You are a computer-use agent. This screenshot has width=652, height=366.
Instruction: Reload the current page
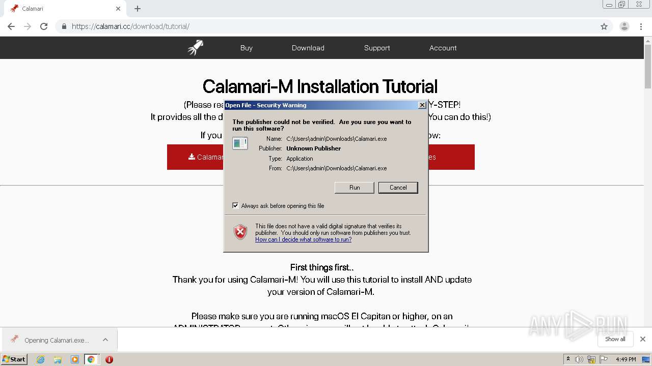[x=44, y=26]
